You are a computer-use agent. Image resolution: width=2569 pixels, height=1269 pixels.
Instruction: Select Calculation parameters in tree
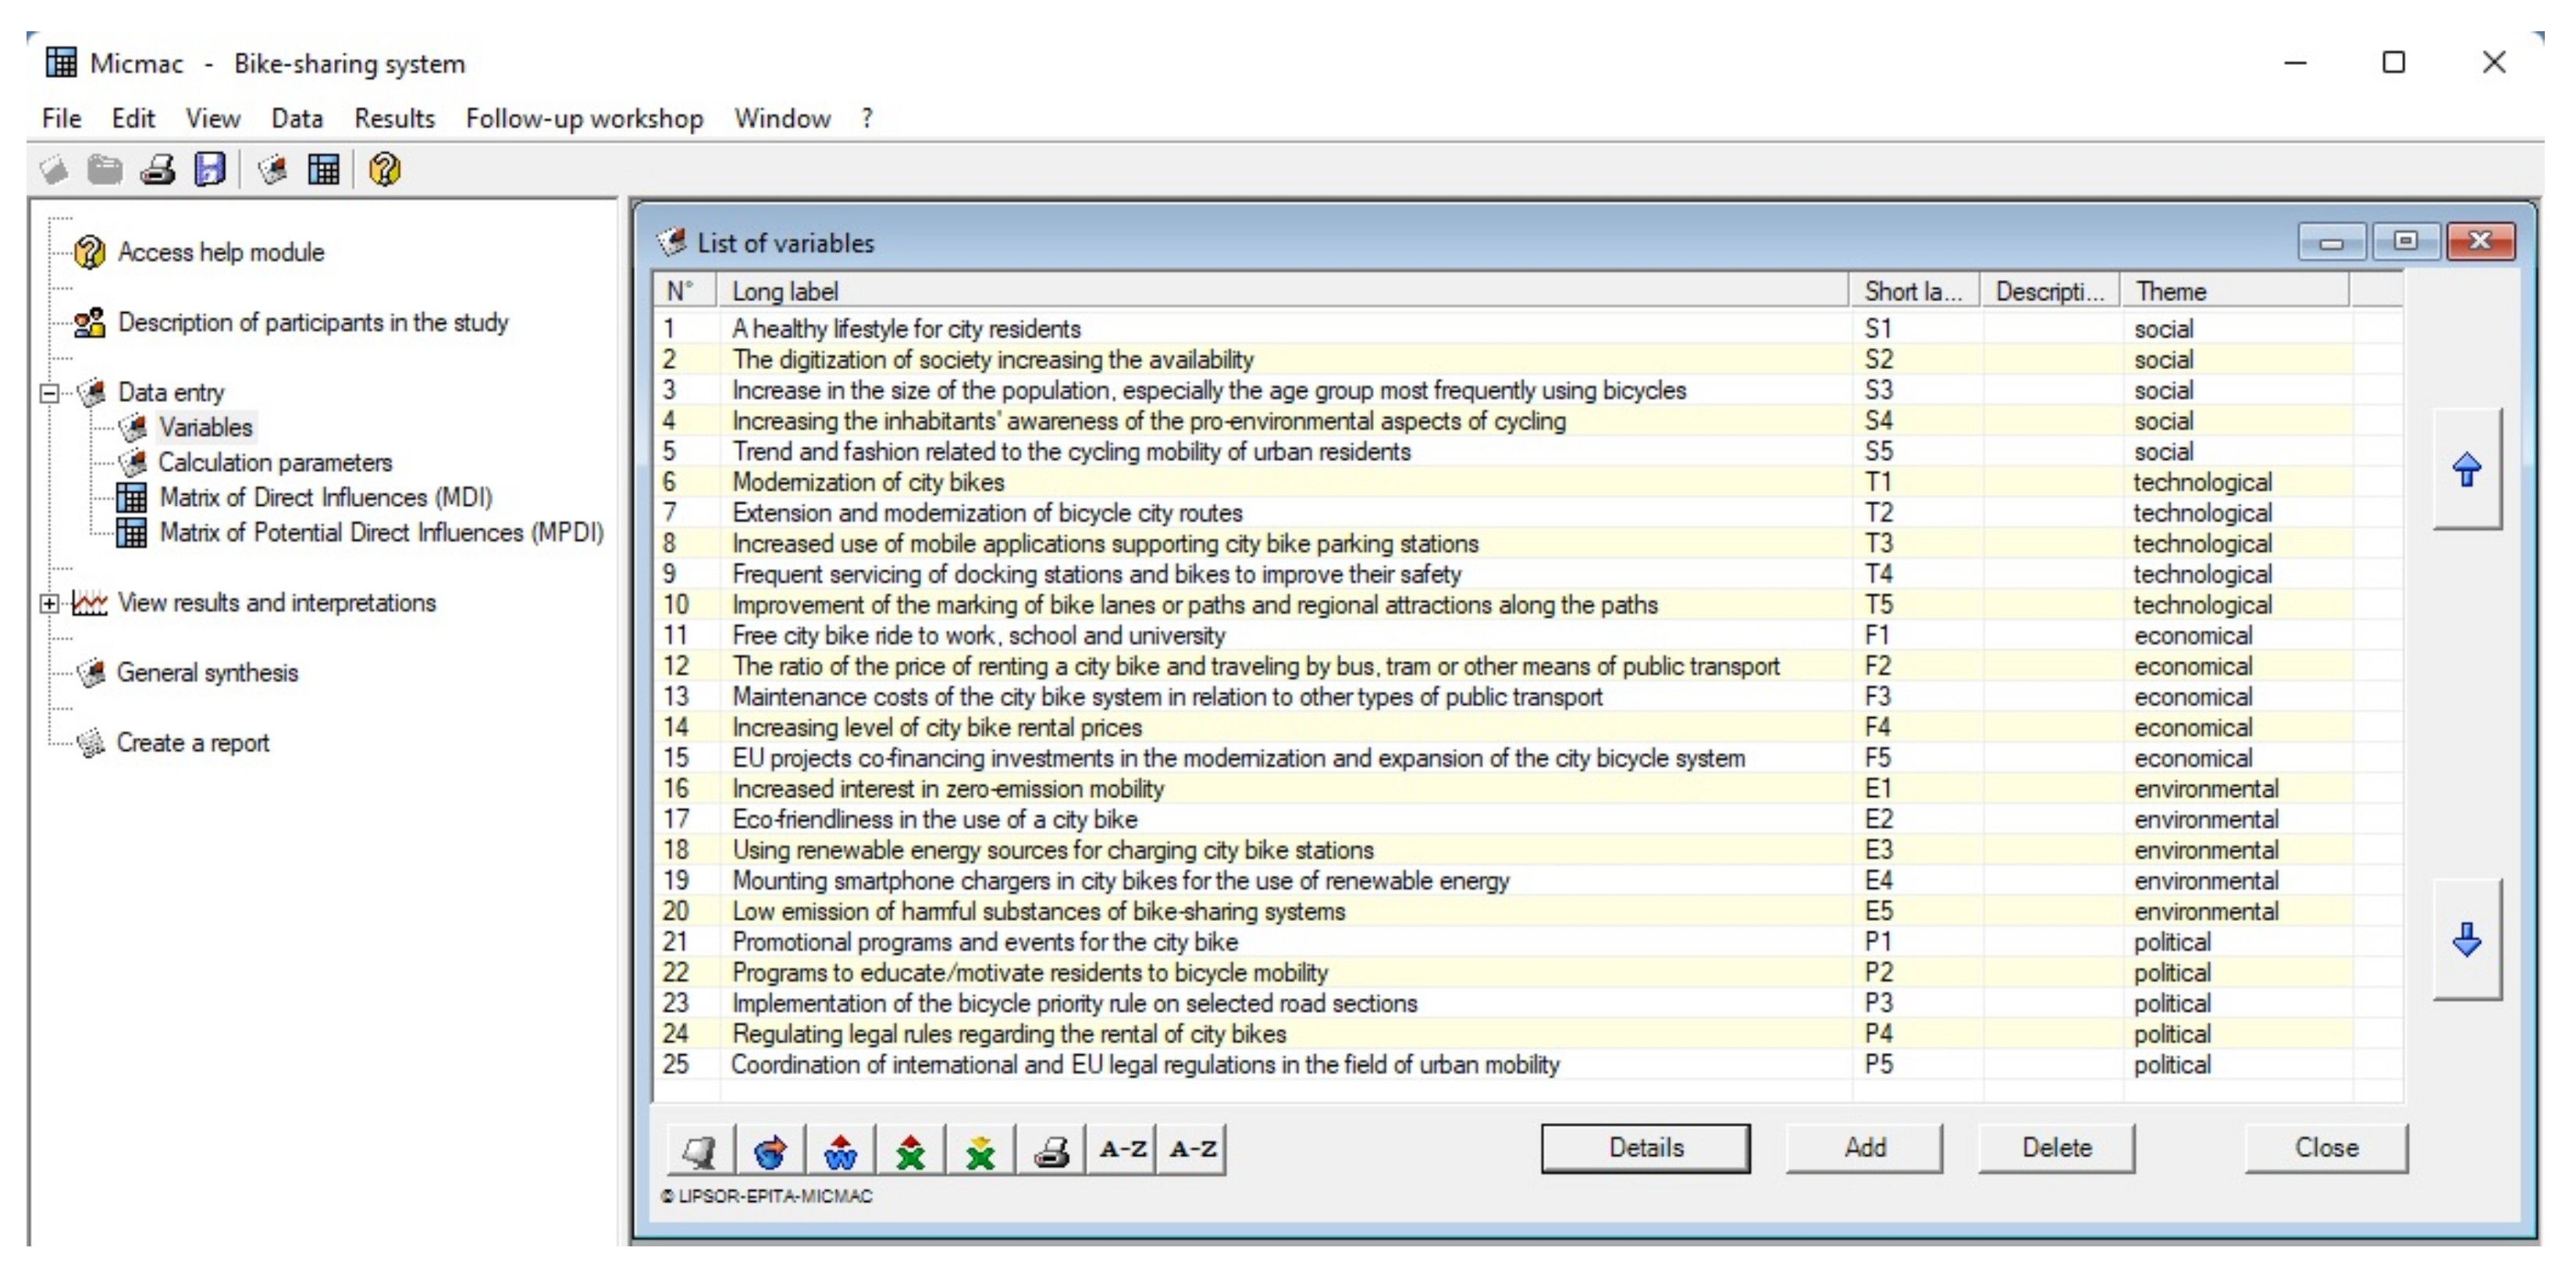click(274, 463)
